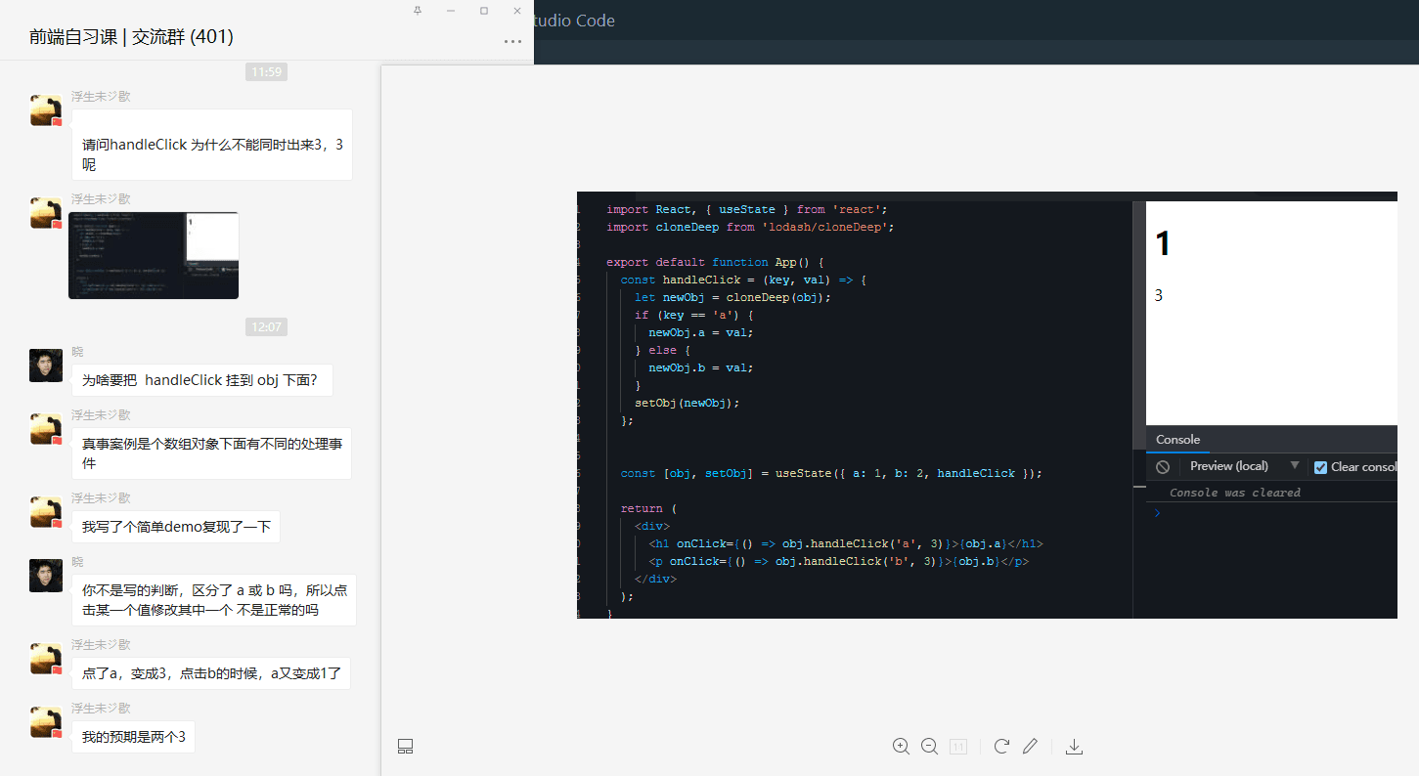Uncheck the Clear console checkbox
Image resolution: width=1419 pixels, height=776 pixels.
(x=1320, y=467)
